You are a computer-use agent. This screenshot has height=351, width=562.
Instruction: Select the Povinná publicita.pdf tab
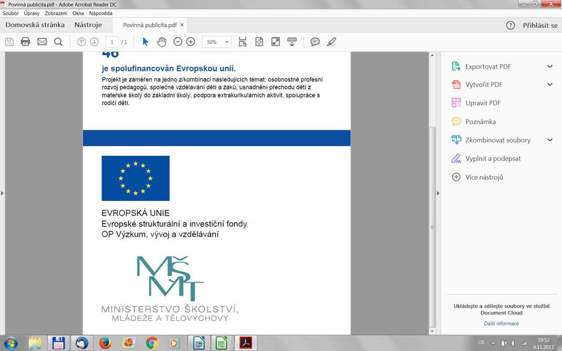[150, 25]
